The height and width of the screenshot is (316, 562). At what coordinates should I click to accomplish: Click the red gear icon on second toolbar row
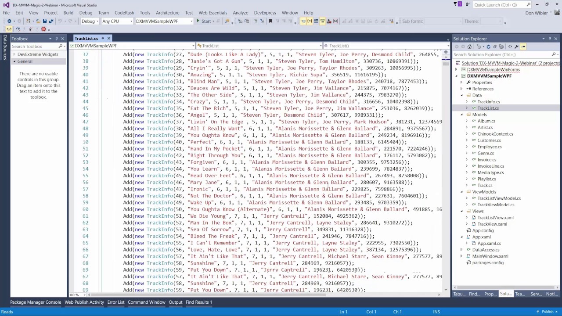pos(43,29)
